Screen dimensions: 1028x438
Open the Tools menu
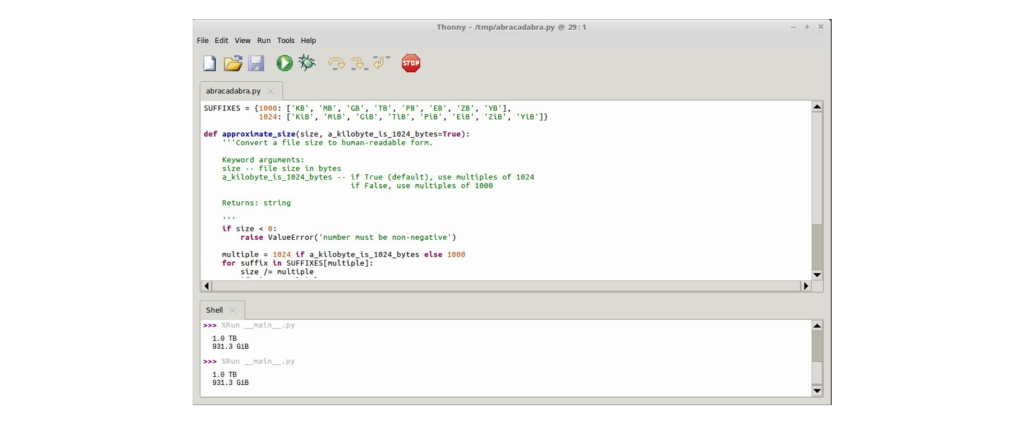pos(285,40)
